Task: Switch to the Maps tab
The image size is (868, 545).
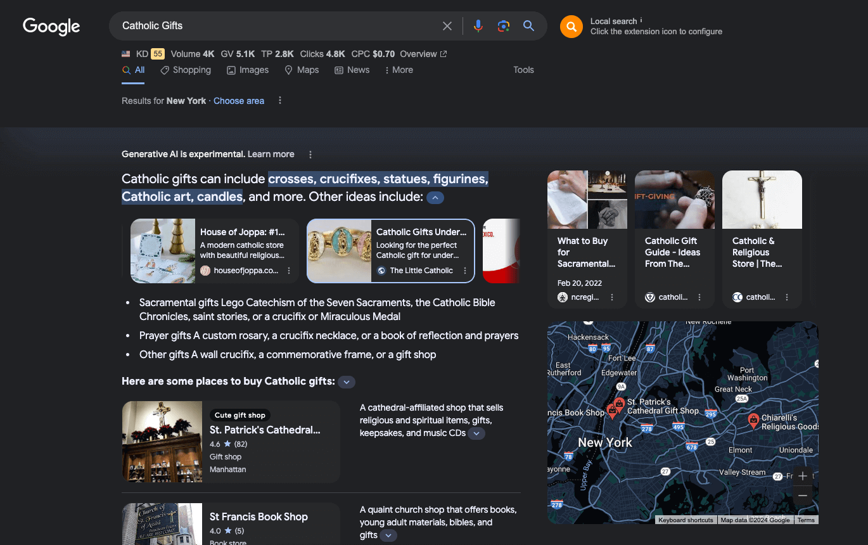Action: click(302, 70)
